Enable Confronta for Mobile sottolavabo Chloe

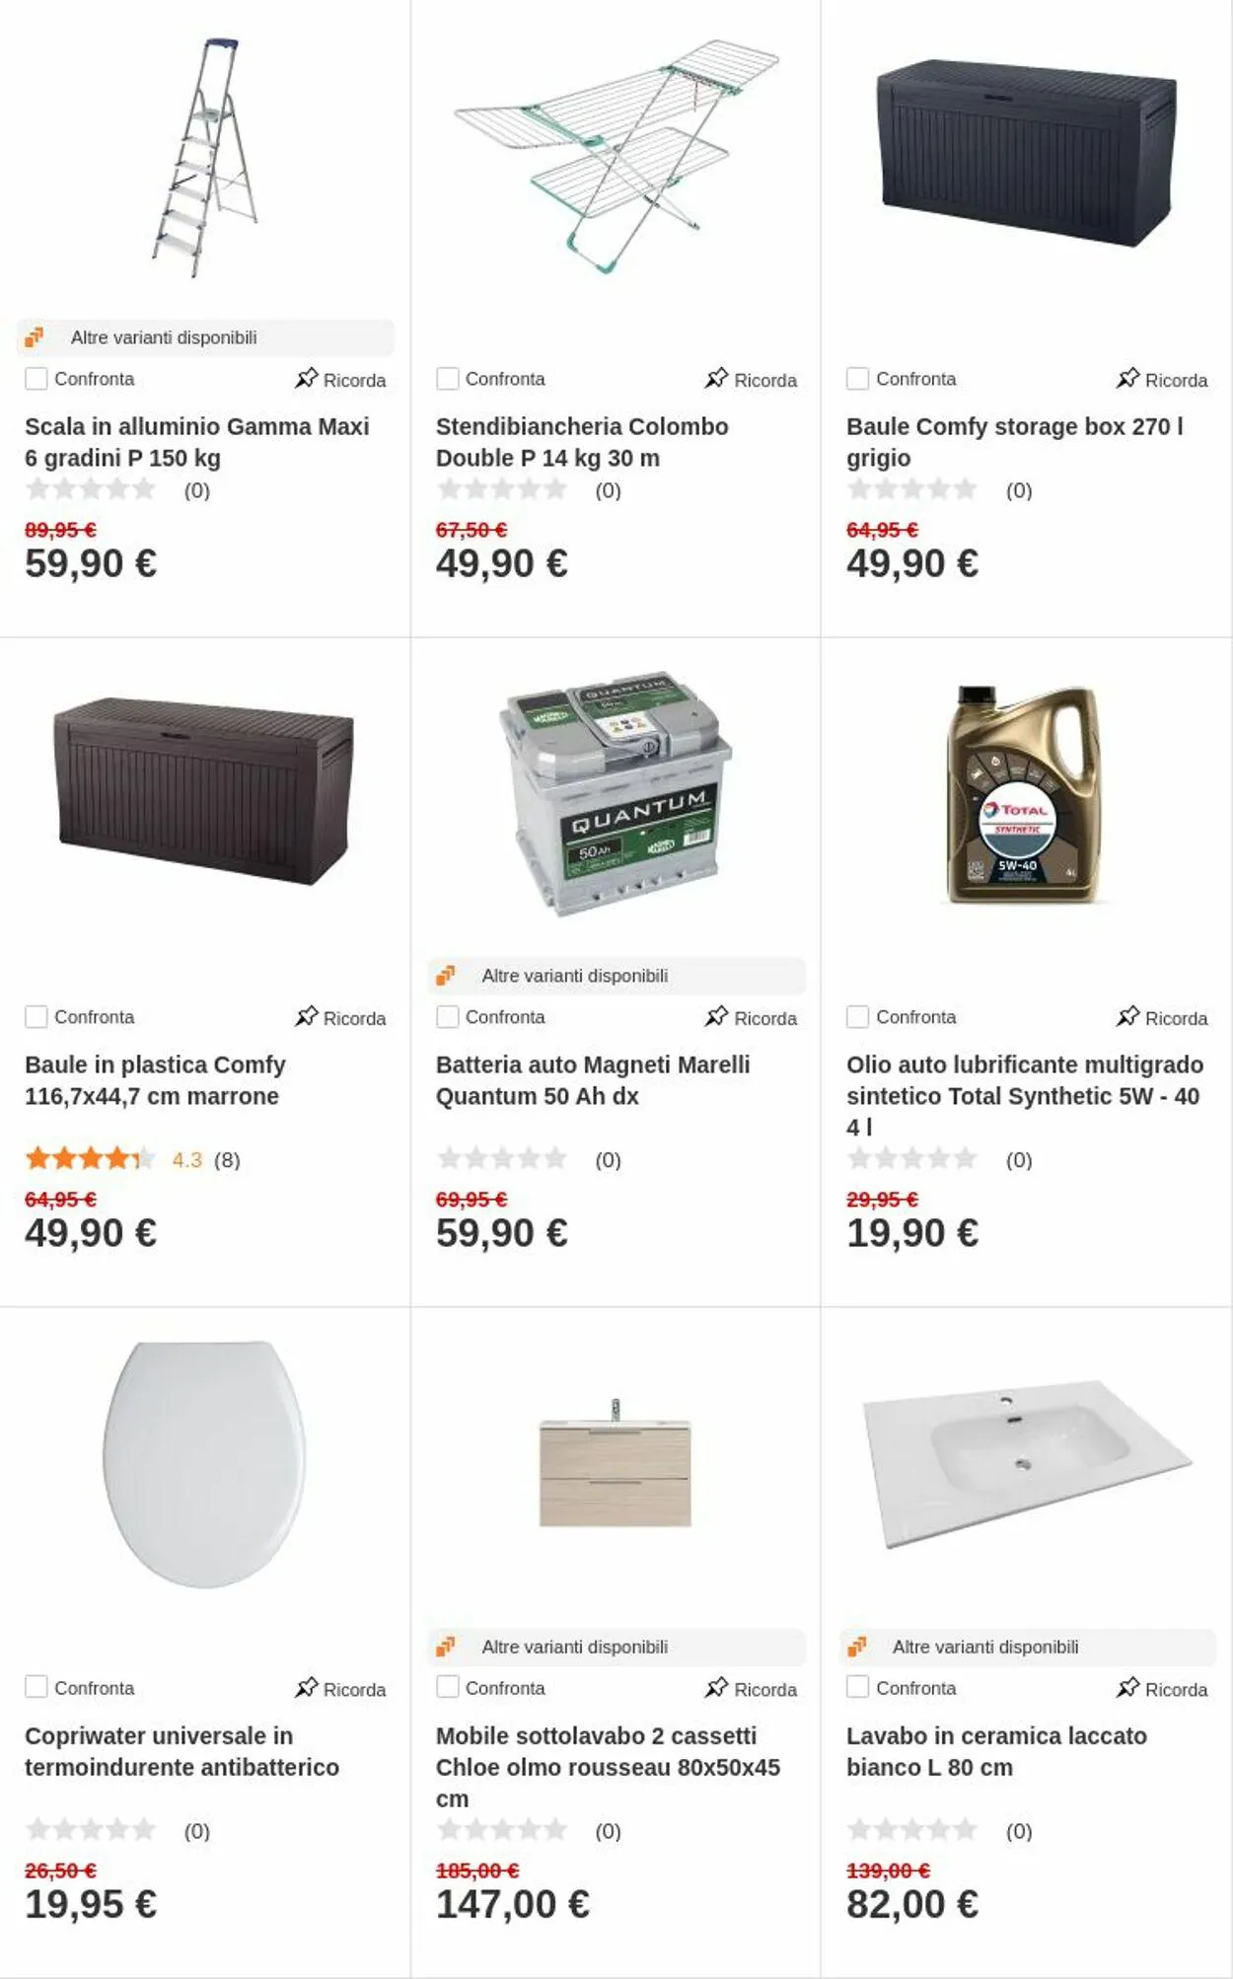click(x=448, y=1688)
